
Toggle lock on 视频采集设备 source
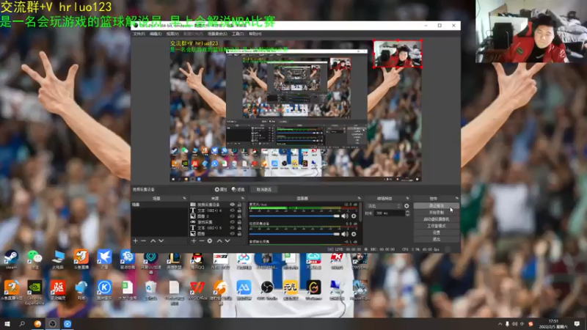tap(239, 205)
